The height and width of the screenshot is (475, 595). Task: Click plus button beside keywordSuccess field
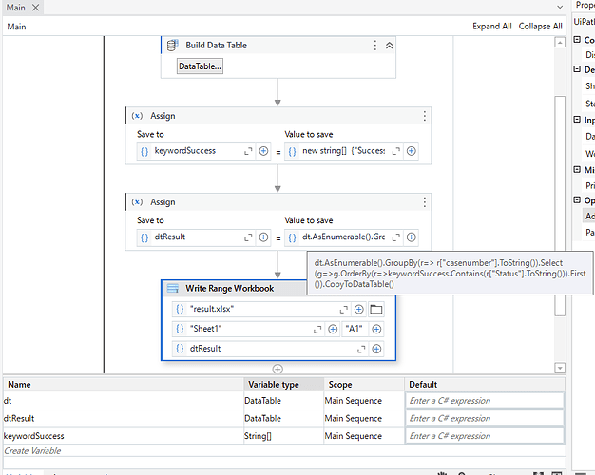pyautogui.click(x=263, y=151)
